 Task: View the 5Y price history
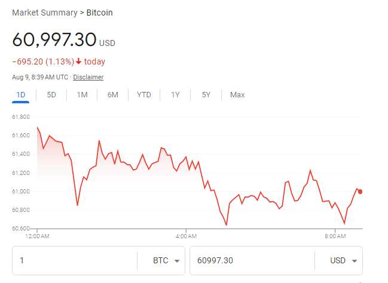click(206, 95)
